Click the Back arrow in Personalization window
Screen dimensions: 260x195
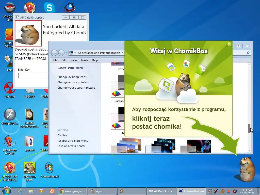54,53
